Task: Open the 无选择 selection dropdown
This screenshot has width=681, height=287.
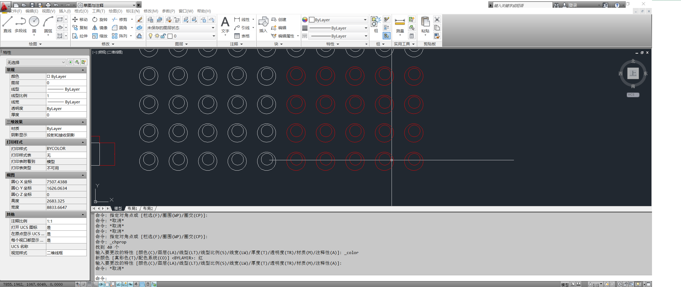Action: (36, 62)
